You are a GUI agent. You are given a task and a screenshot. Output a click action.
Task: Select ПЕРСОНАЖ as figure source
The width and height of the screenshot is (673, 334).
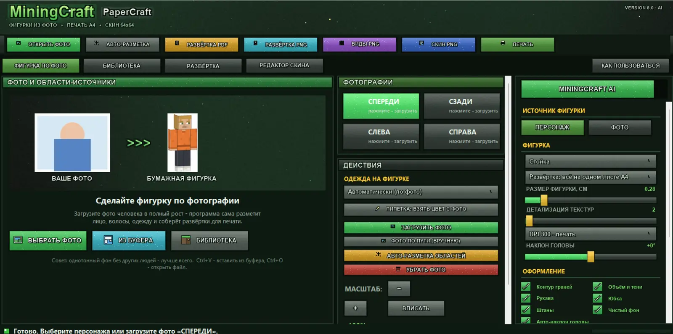point(552,127)
